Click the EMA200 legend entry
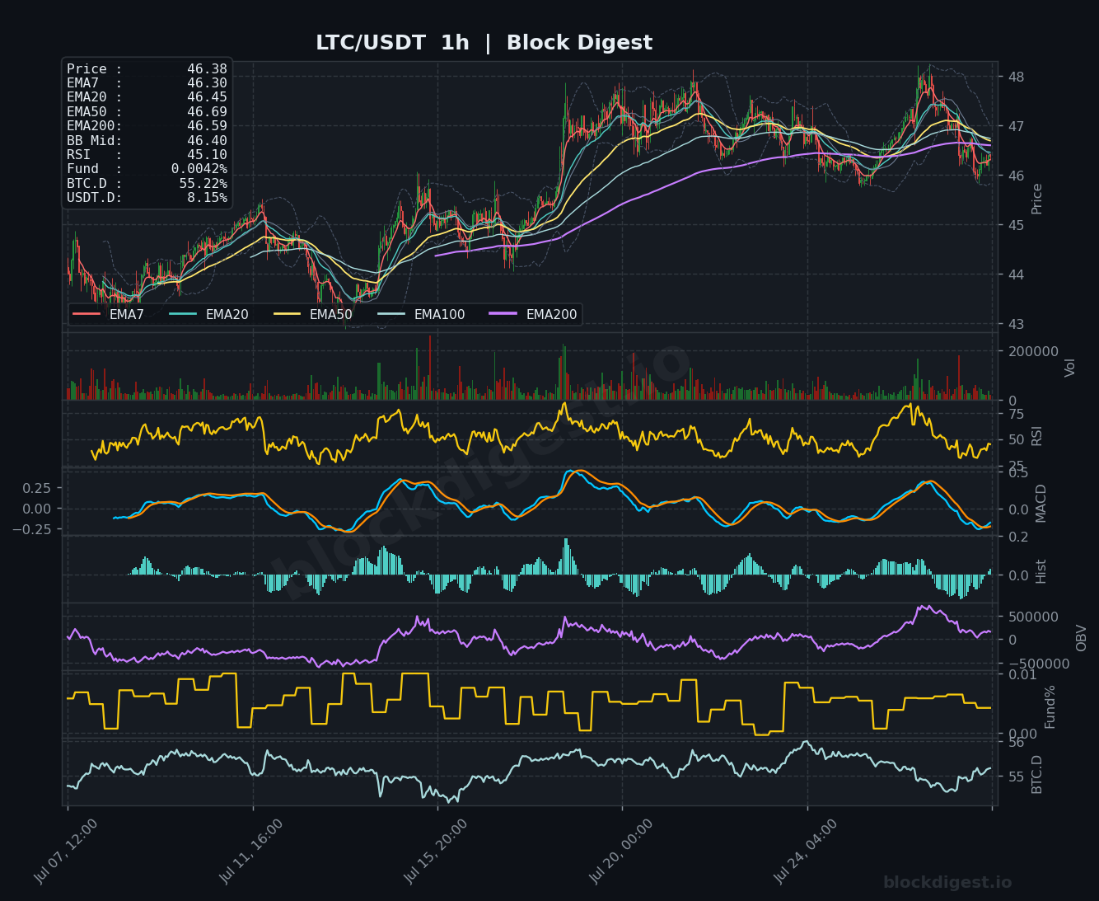Screen dimensions: 1099x901 point(533,314)
